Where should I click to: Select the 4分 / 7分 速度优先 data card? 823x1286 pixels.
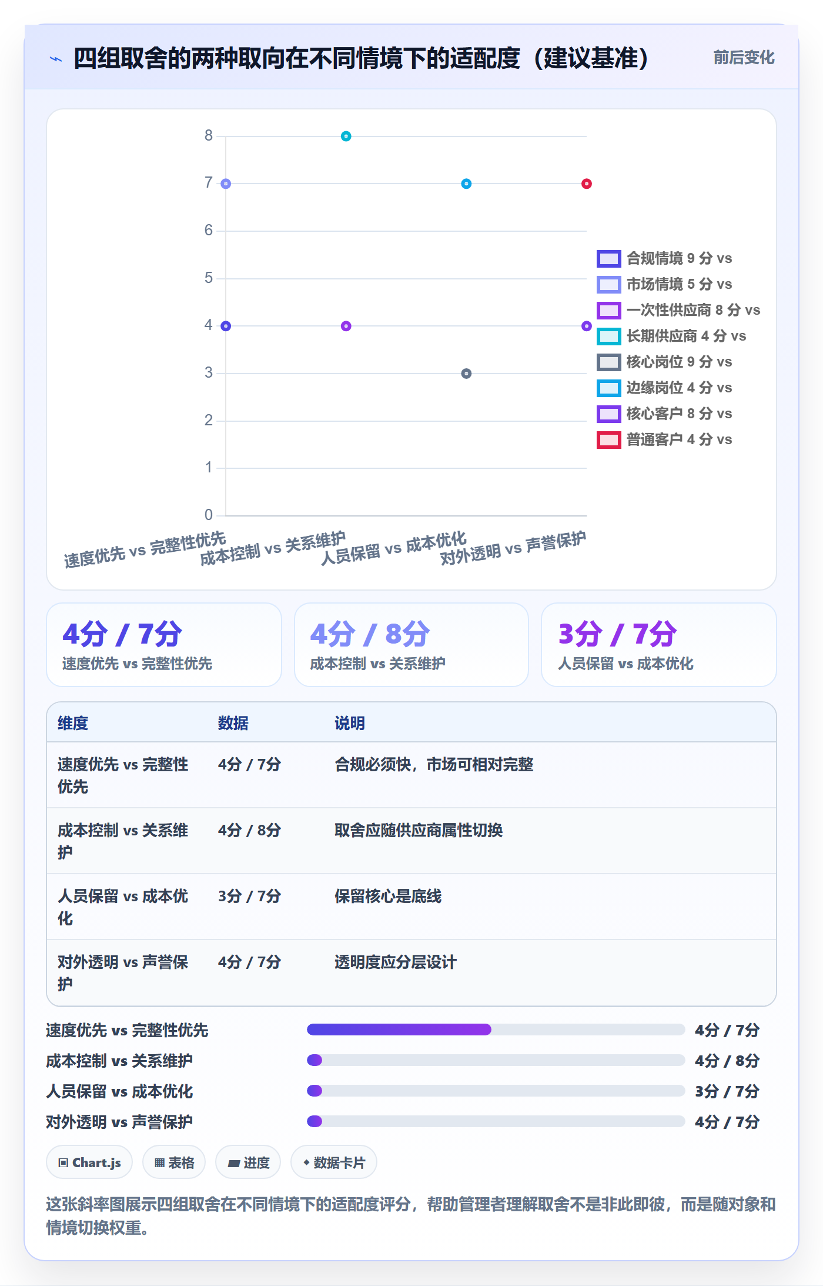coord(164,645)
